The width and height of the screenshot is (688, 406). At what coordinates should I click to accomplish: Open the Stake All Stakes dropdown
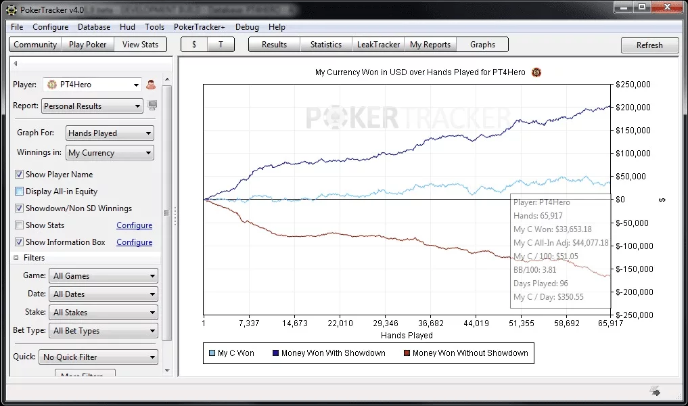[103, 313]
